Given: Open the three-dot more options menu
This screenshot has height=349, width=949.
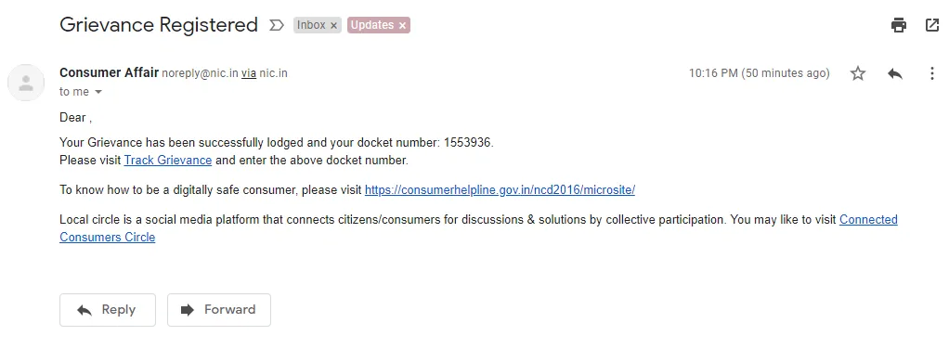Looking at the screenshot, I should click(x=932, y=74).
